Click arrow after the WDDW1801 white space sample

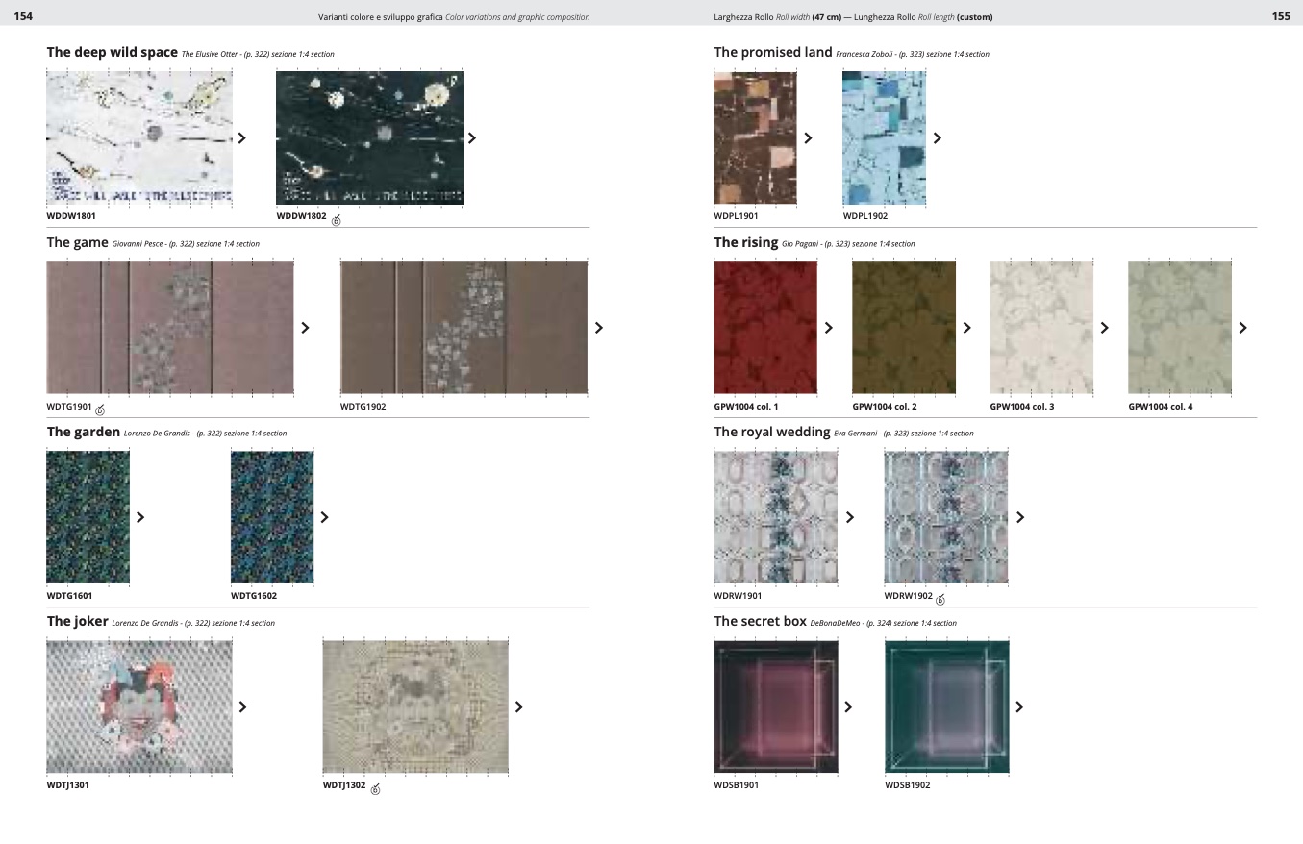(241, 138)
